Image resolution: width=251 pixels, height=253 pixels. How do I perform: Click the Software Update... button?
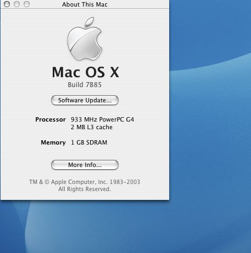tap(85, 100)
